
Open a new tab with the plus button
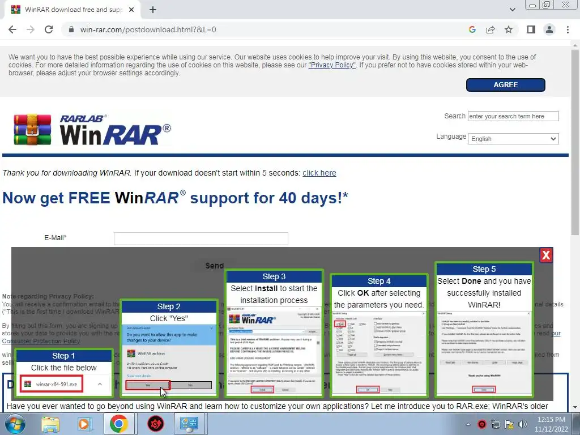tap(153, 10)
